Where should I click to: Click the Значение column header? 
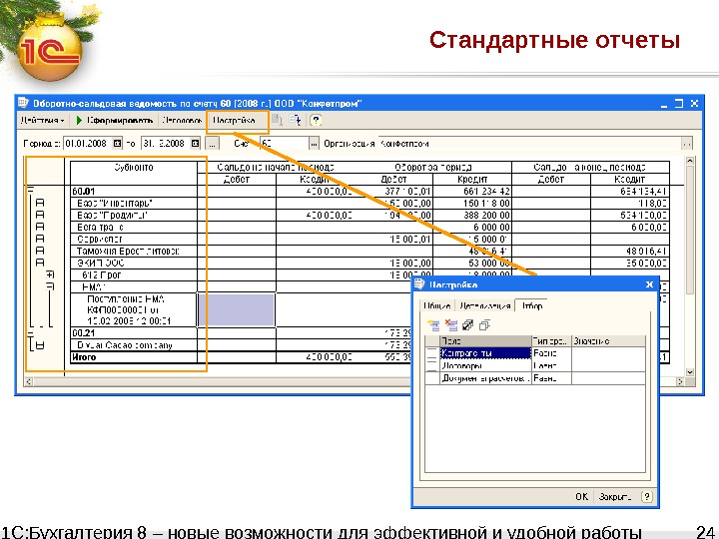(608, 341)
